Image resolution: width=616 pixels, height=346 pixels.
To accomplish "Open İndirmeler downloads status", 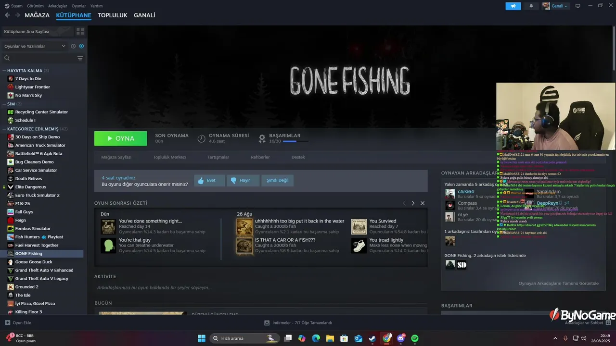I will pos(298,323).
